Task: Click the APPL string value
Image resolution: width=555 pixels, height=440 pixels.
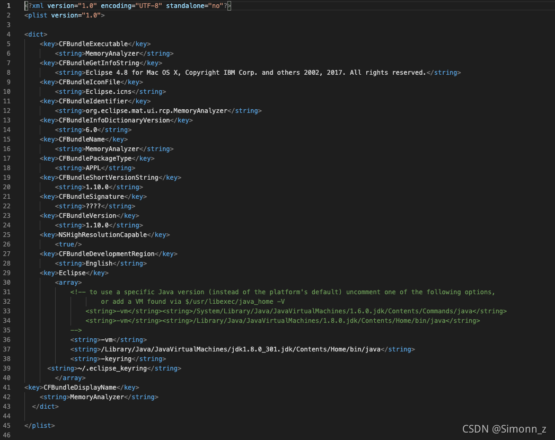Action: click(93, 168)
